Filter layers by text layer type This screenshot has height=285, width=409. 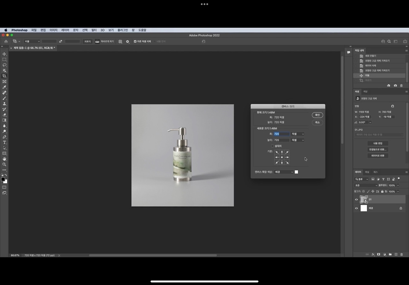(383, 179)
